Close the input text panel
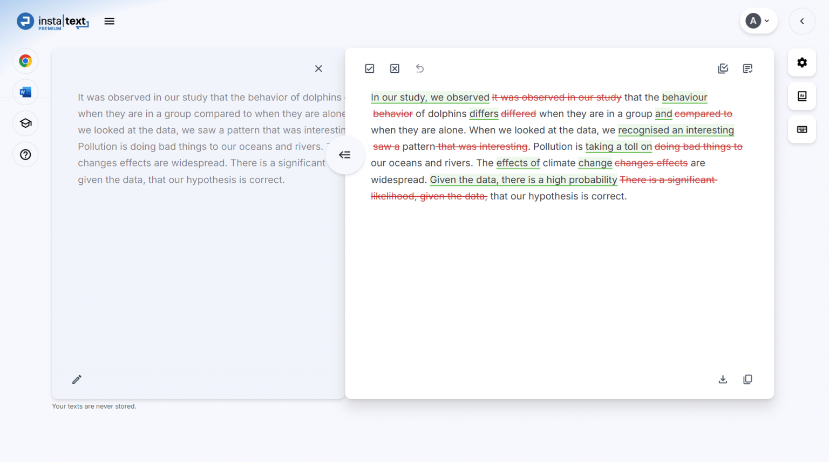829x462 pixels. (318, 68)
